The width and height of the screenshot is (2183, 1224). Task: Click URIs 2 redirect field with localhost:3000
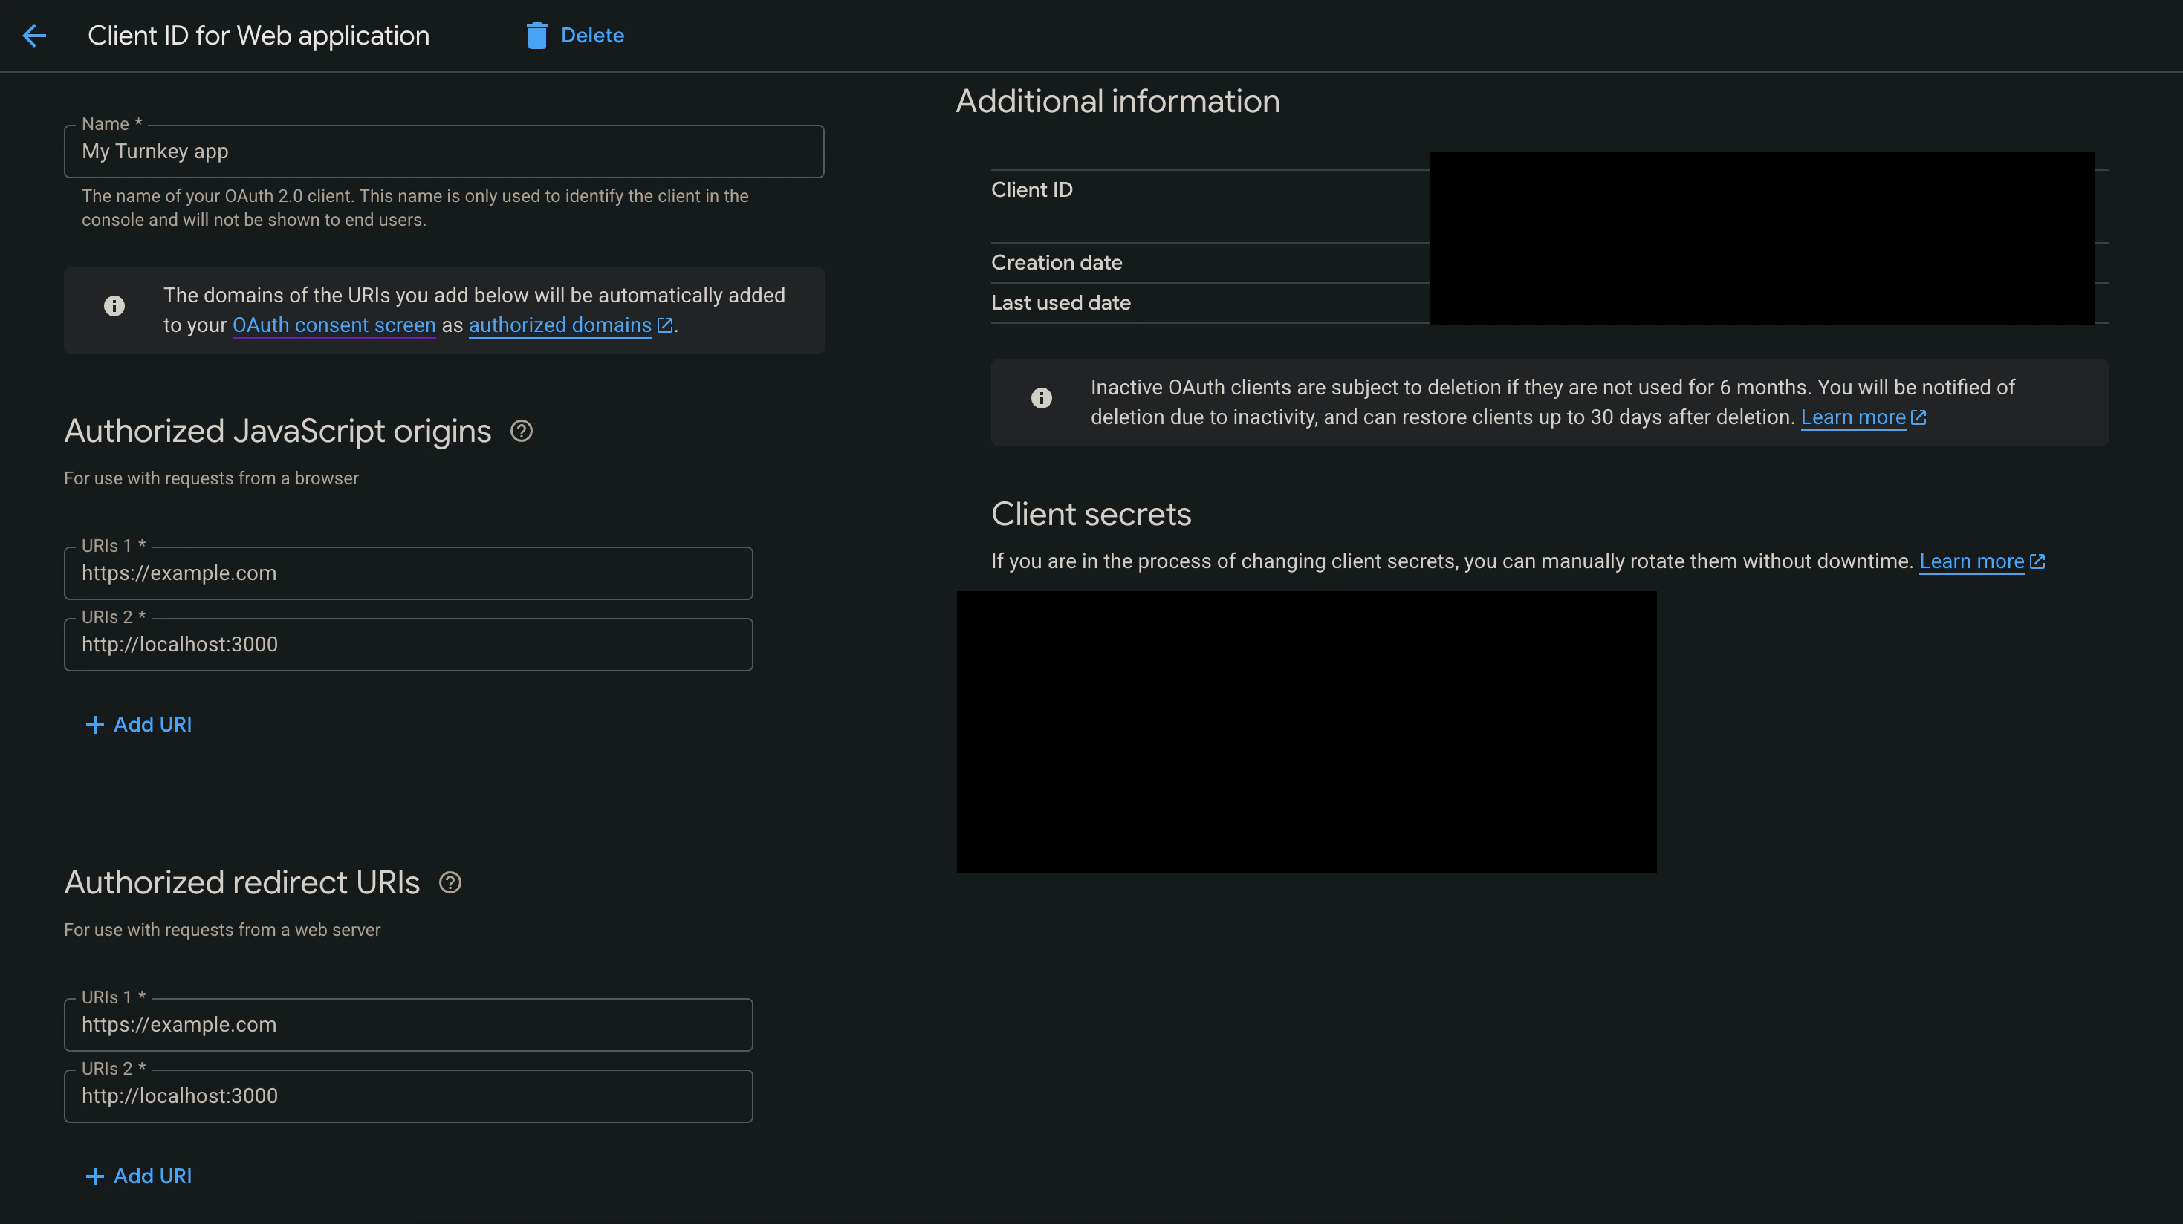click(x=409, y=1096)
